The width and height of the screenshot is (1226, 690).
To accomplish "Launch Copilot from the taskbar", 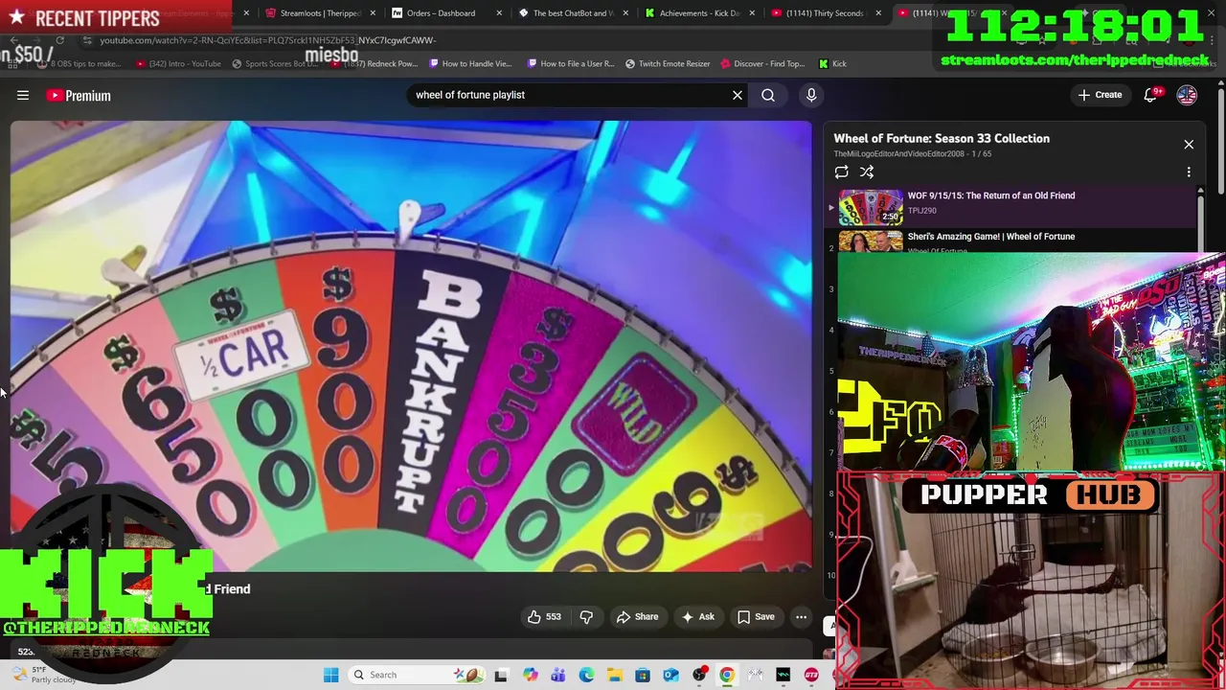I will (x=531, y=675).
